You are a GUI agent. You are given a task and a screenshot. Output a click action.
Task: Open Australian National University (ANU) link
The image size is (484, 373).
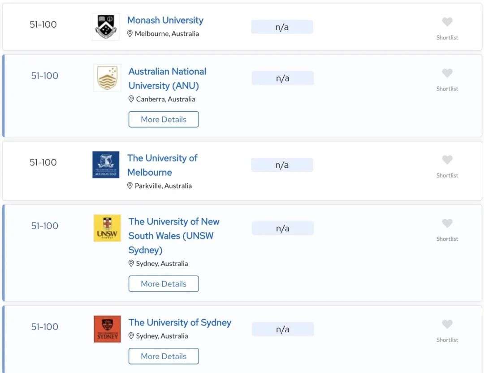167,78
